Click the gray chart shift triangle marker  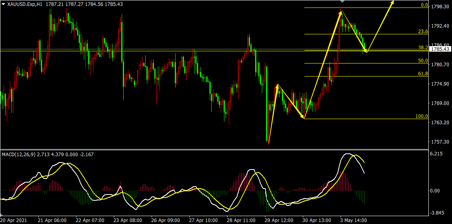(342, 2)
